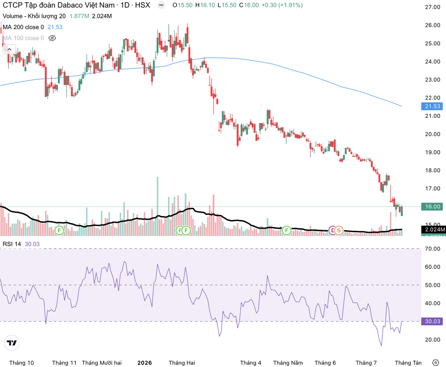Click the 2026 label on time axis
The width and height of the screenshot is (446, 367).
coord(145,363)
